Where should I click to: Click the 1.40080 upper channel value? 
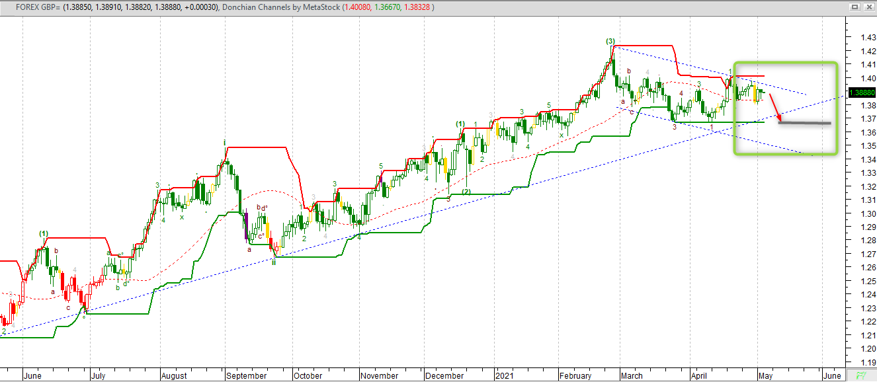pos(358,7)
